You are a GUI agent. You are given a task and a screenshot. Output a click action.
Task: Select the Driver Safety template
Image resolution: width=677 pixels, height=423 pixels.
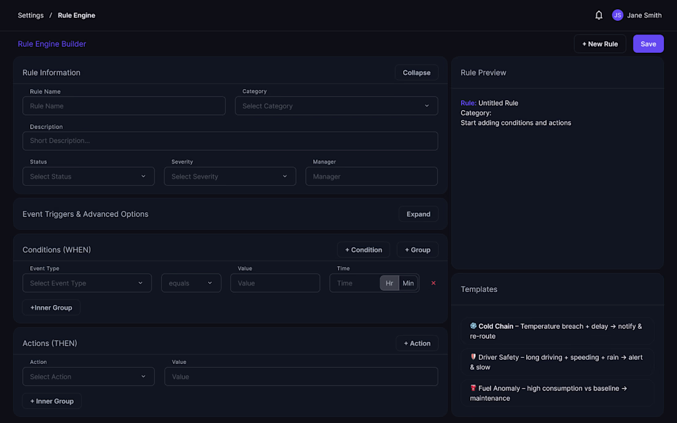(557, 362)
